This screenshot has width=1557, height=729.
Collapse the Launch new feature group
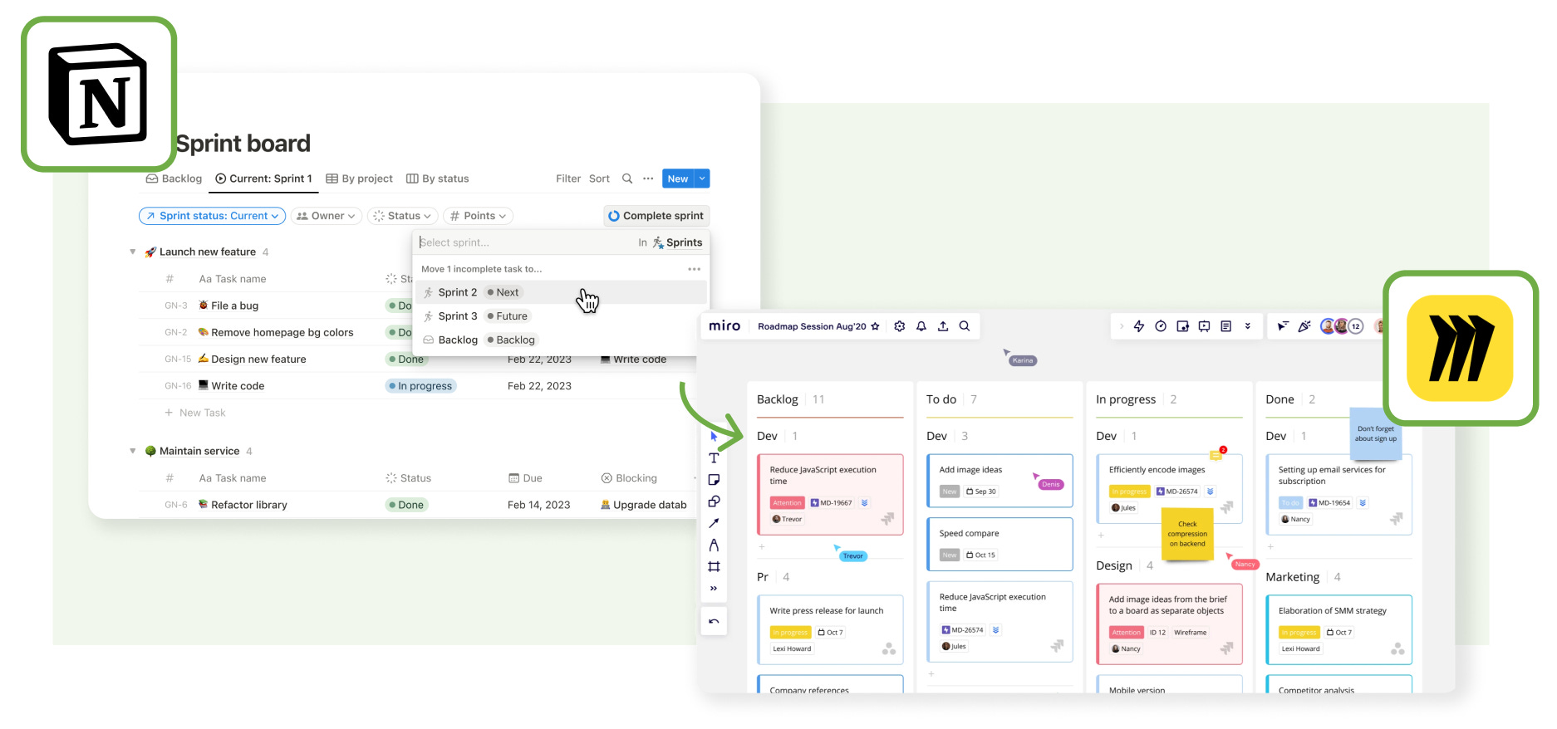pos(133,252)
